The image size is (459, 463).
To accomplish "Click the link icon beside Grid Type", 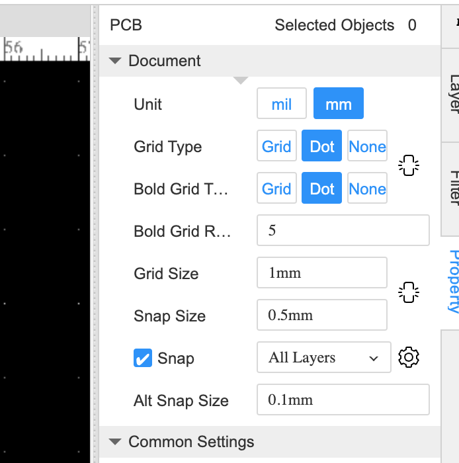I will tap(409, 165).
